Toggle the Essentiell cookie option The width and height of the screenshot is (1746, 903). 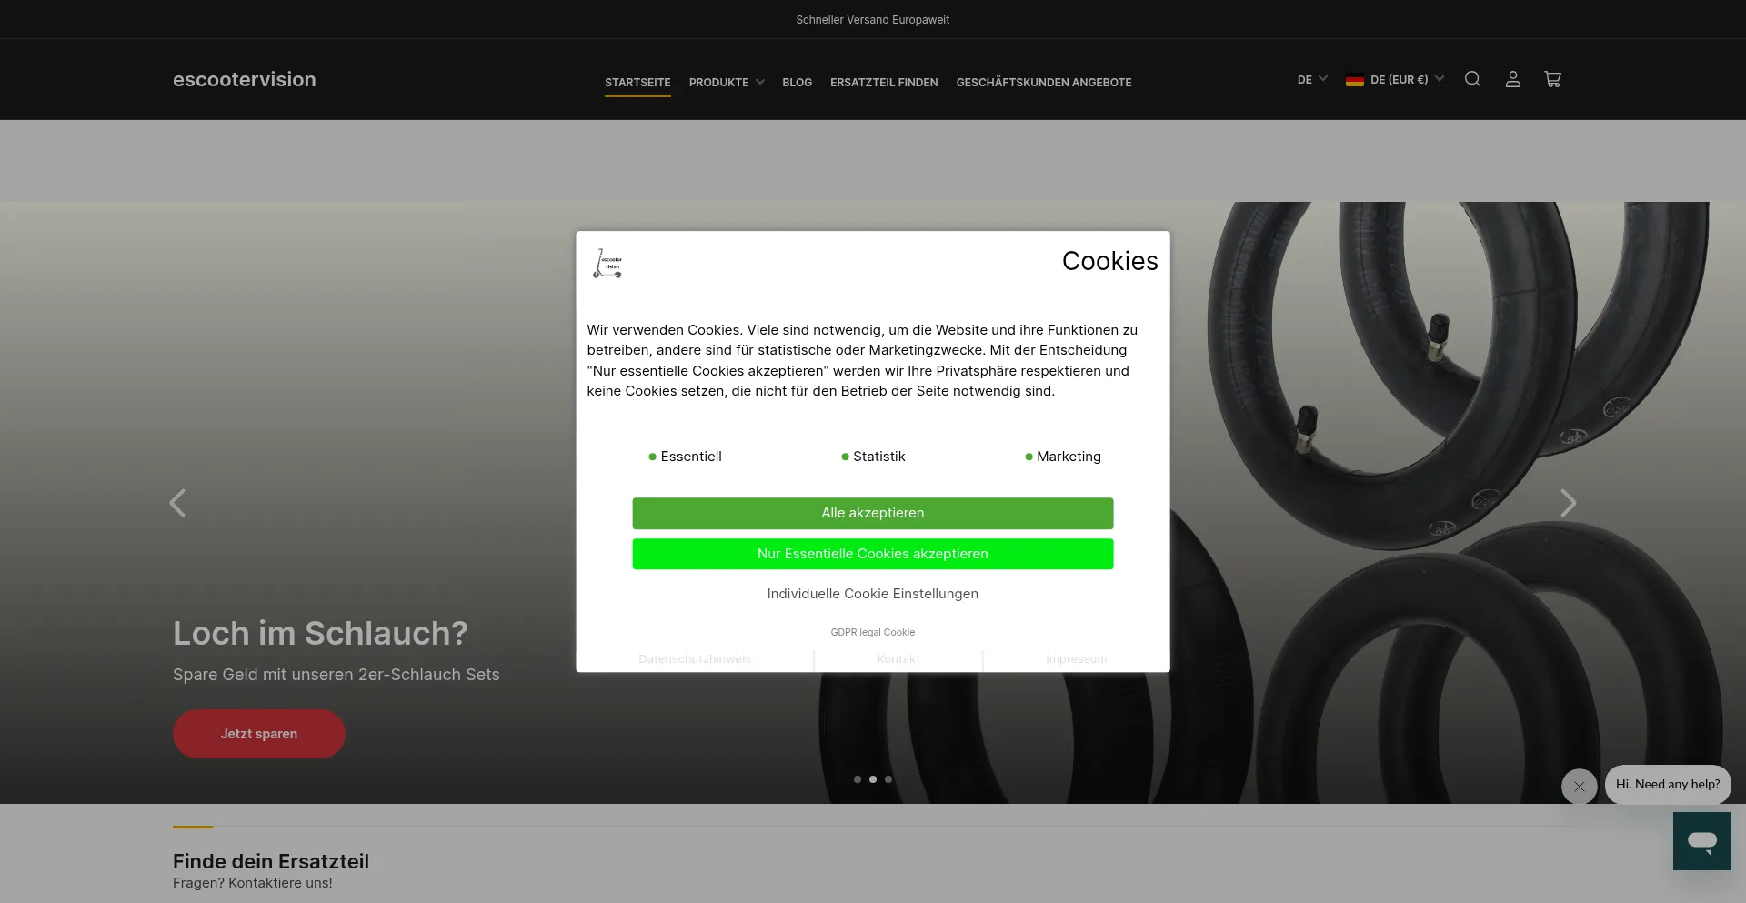click(685, 457)
